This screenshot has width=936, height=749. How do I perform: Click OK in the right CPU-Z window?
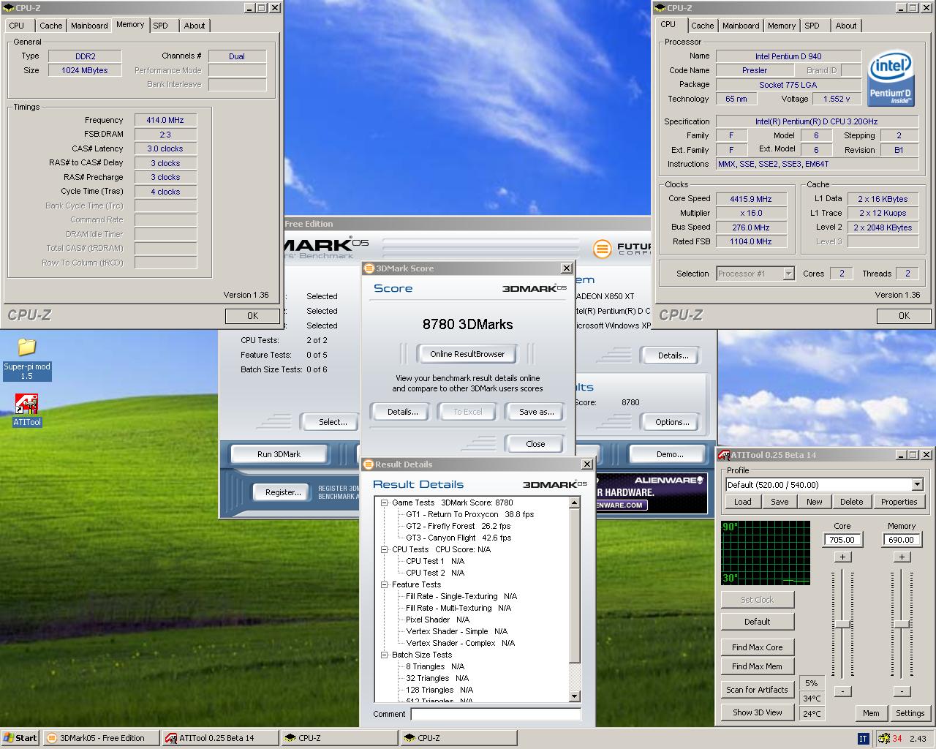click(904, 316)
